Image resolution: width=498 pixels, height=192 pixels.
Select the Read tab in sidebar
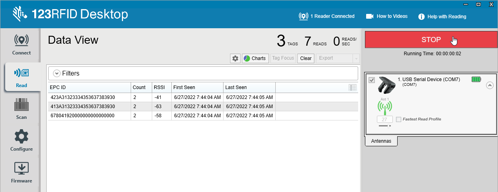[x=21, y=77]
